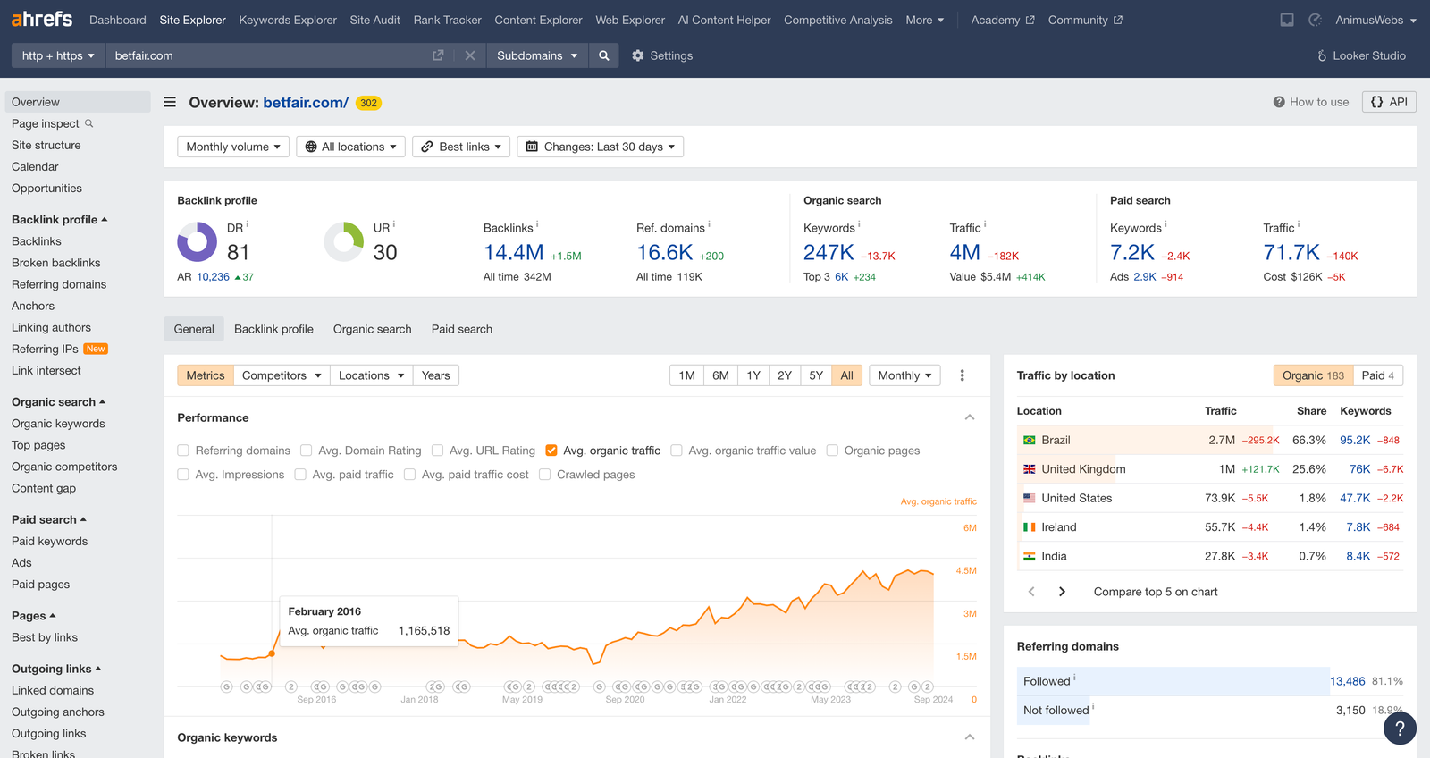Viewport: 1430px width, 758px height.
Task: Enable Avg. Domain Rating checkbox
Action: tap(306, 451)
